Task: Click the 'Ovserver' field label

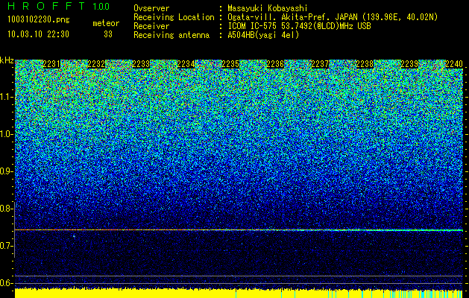Action: (151, 8)
